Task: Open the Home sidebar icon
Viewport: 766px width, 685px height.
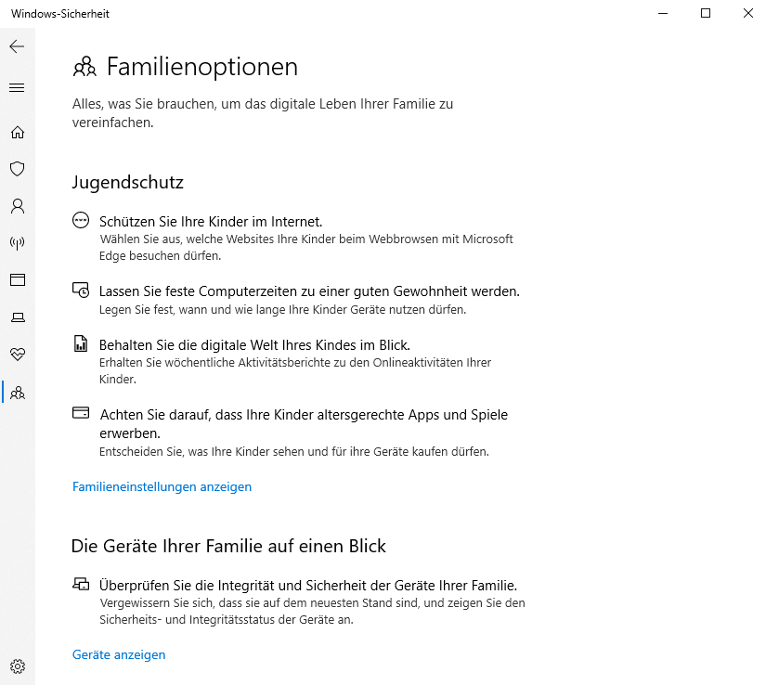Action: point(18,132)
